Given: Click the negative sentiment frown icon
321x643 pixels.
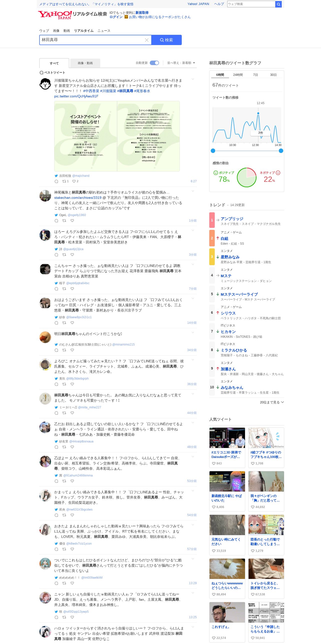Looking at the screenshot, I should tap(278, 173).
